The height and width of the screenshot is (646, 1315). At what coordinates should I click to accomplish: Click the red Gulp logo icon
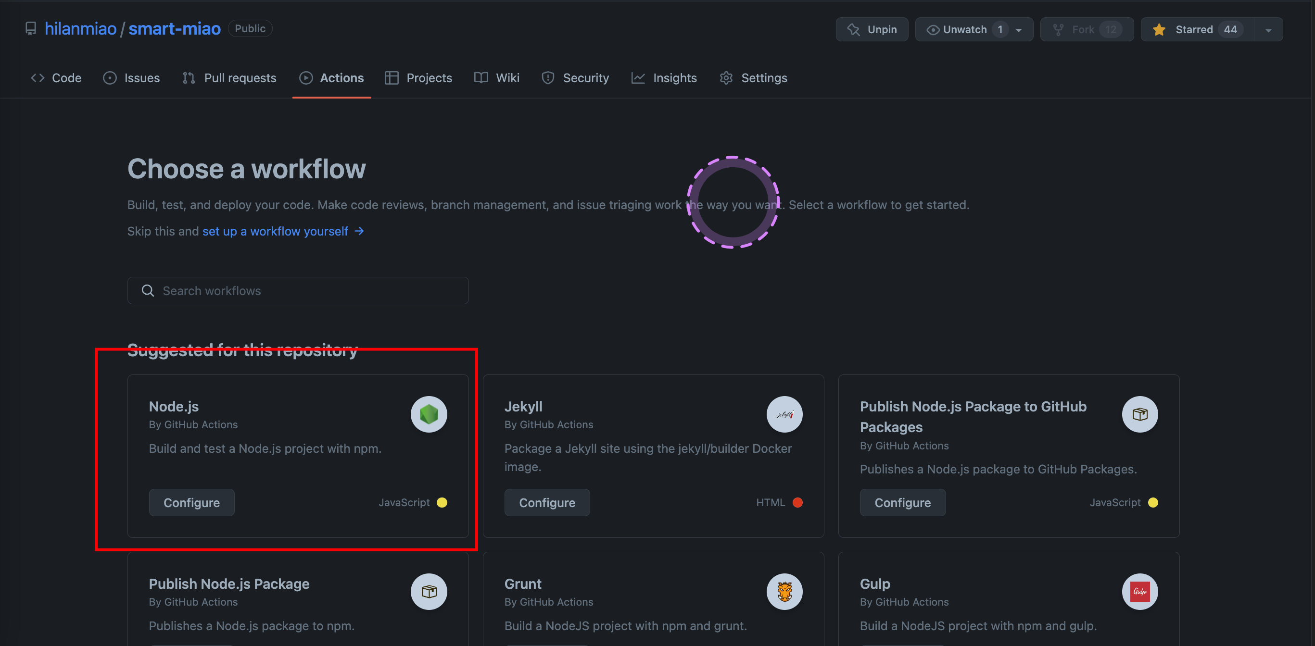point(1139,591)
